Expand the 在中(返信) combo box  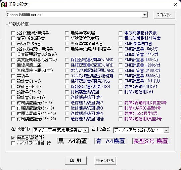click(166, 130)
